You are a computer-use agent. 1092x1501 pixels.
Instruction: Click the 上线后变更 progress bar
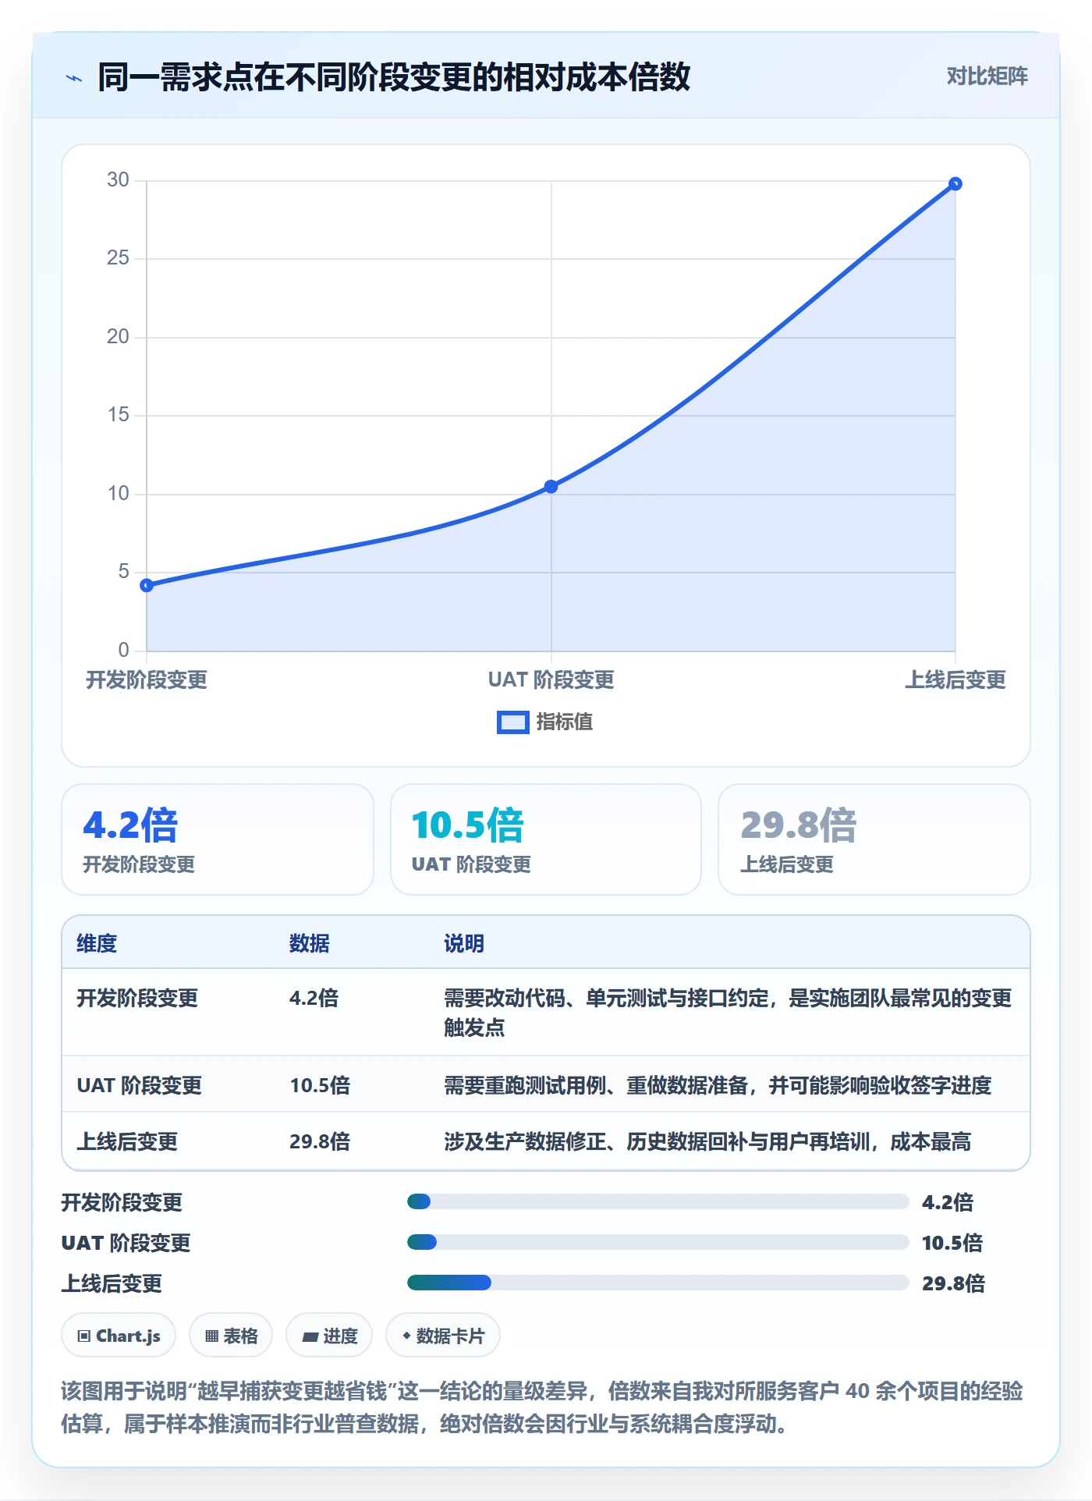pyautogui.click(x=658, y=1283)
